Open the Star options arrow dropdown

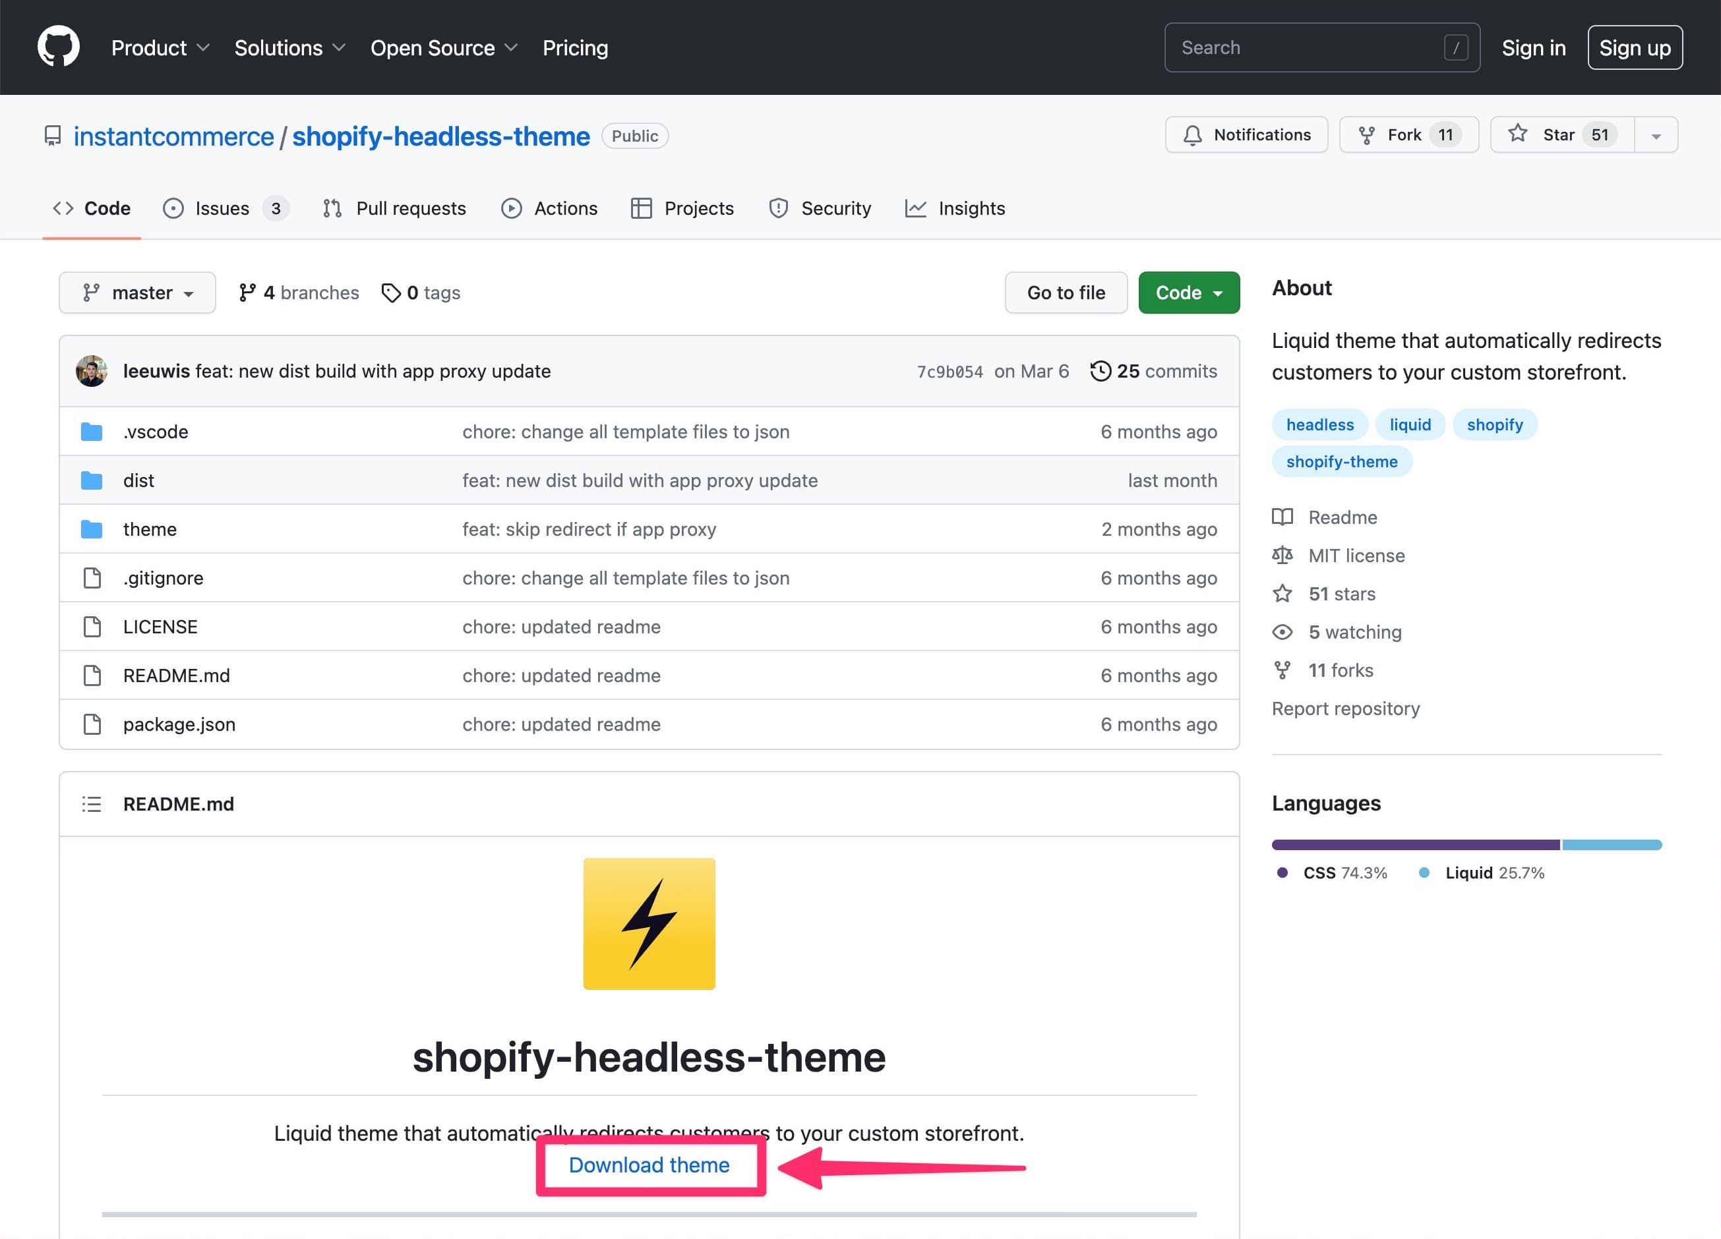pos(1655,134)
